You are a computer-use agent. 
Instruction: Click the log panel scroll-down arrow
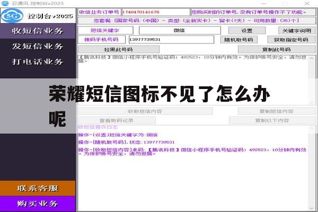[x=312, y=208]
